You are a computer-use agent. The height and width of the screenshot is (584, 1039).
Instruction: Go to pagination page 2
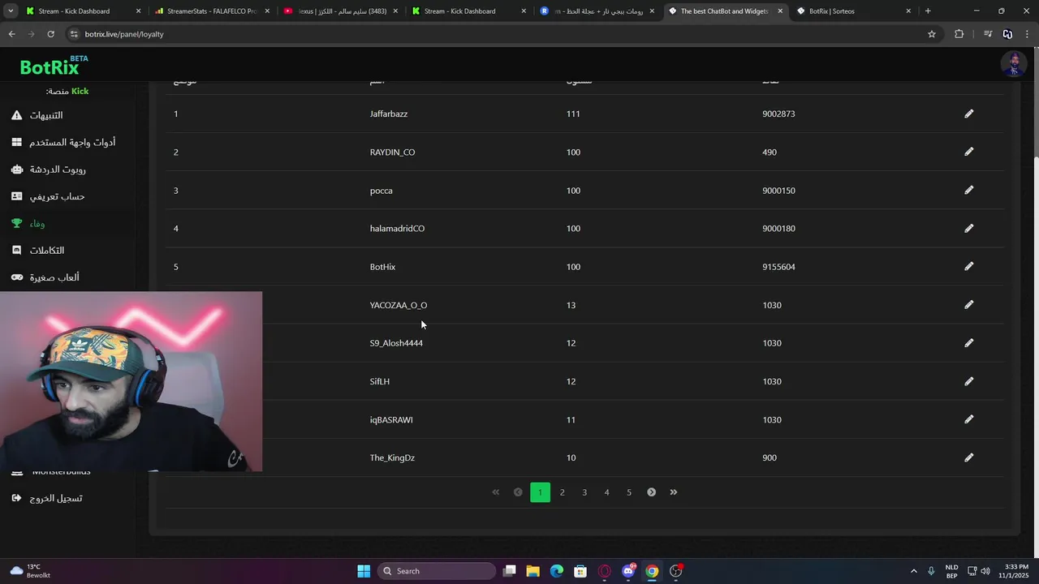562,492
